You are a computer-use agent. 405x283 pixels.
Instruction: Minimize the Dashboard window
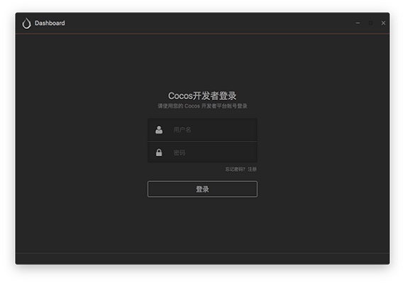click(x=357, y=23)
